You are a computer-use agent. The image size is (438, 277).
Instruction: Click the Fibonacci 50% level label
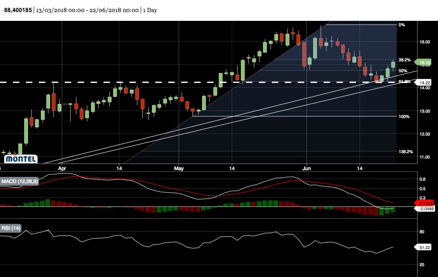click(x=403, y=71)
